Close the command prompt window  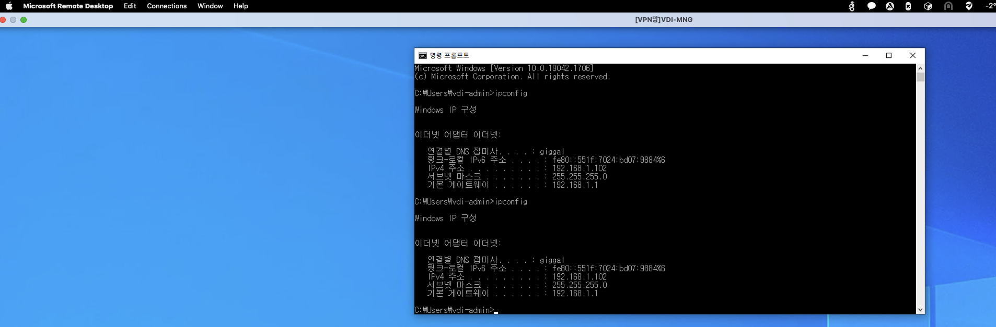913,56
